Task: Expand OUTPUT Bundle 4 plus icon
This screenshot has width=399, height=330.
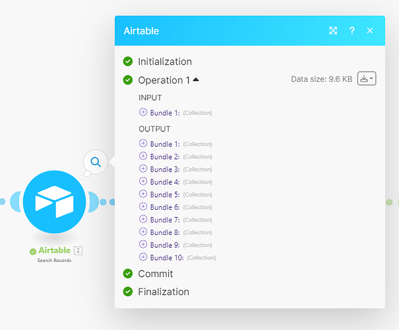Action: [x=143, y=181]
